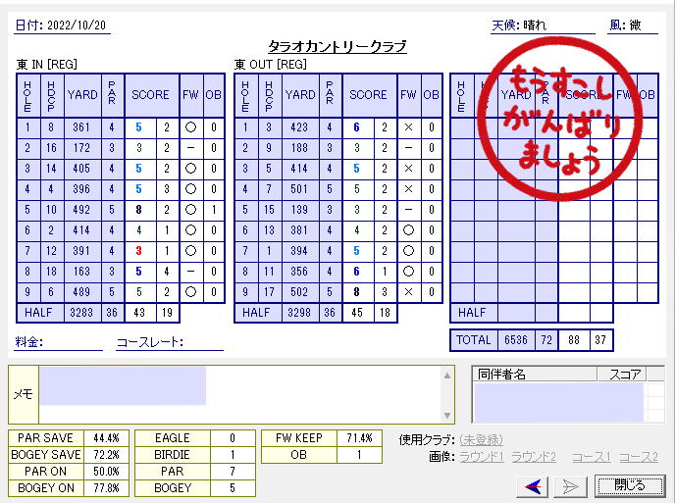Click TOTAL yardage 6536

coord(516,340)
